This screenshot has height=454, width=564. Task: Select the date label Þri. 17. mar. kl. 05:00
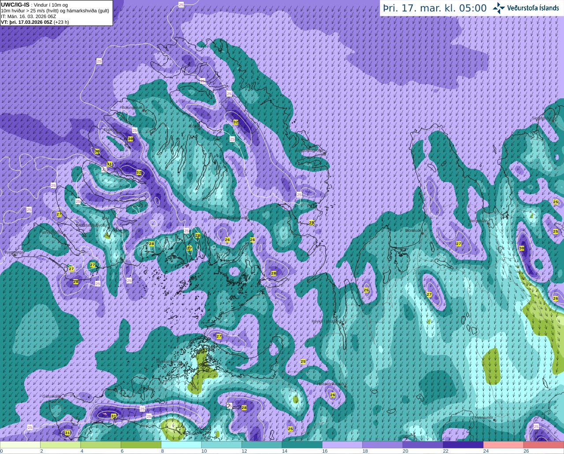435,8
